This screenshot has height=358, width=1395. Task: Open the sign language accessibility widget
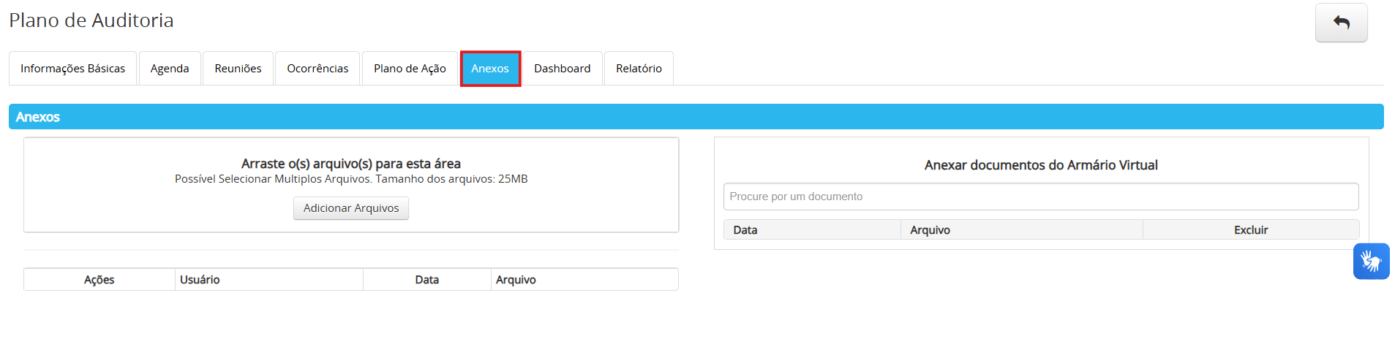pyautogui.click(x=1371, y=261)
